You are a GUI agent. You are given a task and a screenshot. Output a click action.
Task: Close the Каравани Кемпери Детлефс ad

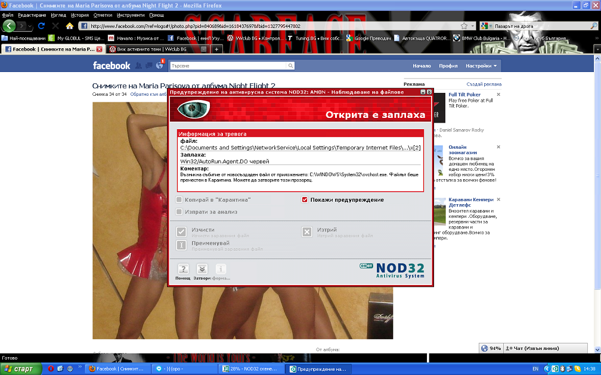(x=498, y=199)
